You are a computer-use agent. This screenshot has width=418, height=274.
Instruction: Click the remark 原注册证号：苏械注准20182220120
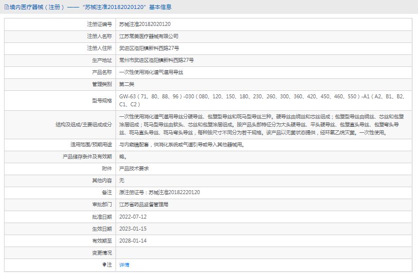[159, 192]
